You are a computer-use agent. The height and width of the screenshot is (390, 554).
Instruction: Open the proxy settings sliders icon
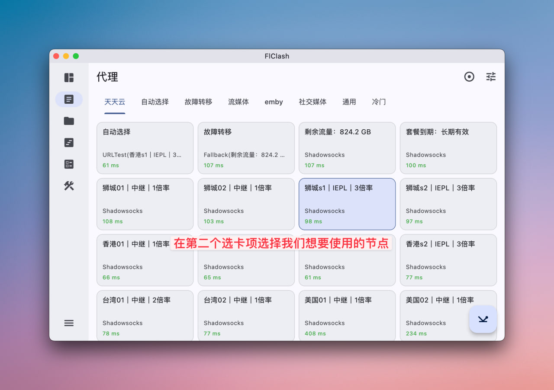pos(491,77)
